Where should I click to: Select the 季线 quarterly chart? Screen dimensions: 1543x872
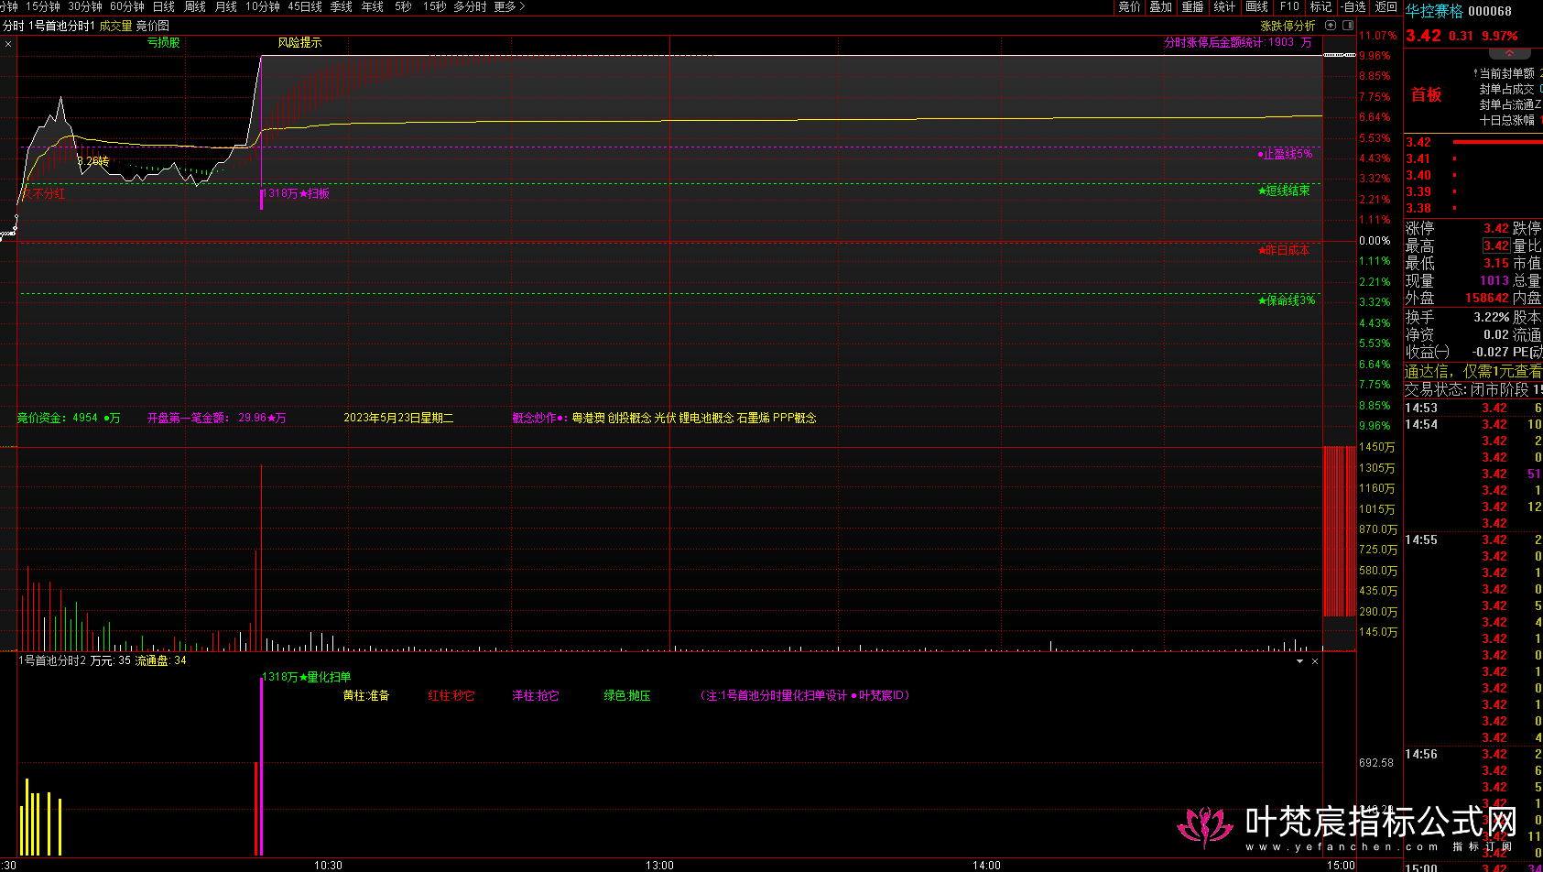click(342, 6)
